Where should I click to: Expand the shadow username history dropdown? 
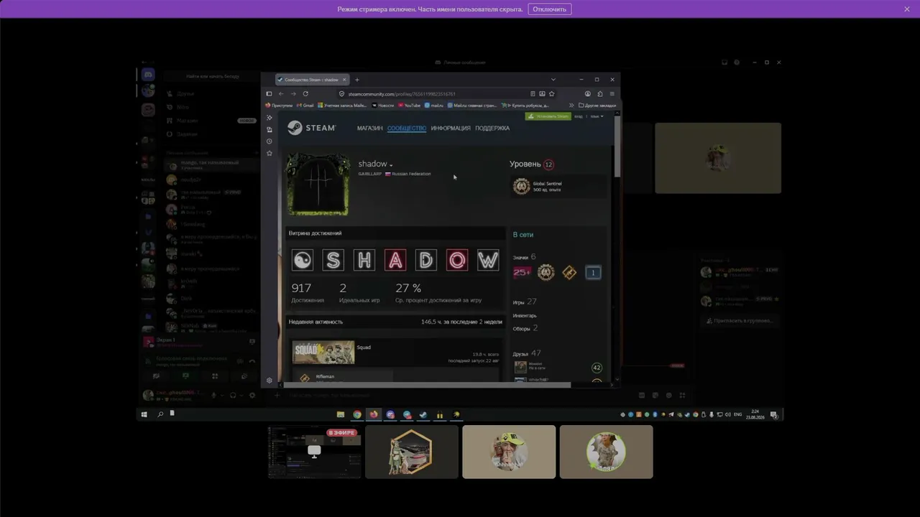[x=391, y=165]
